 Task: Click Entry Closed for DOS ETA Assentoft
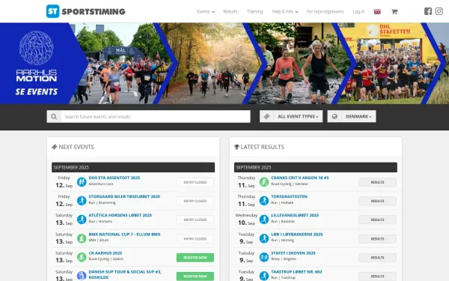point(195,182)
